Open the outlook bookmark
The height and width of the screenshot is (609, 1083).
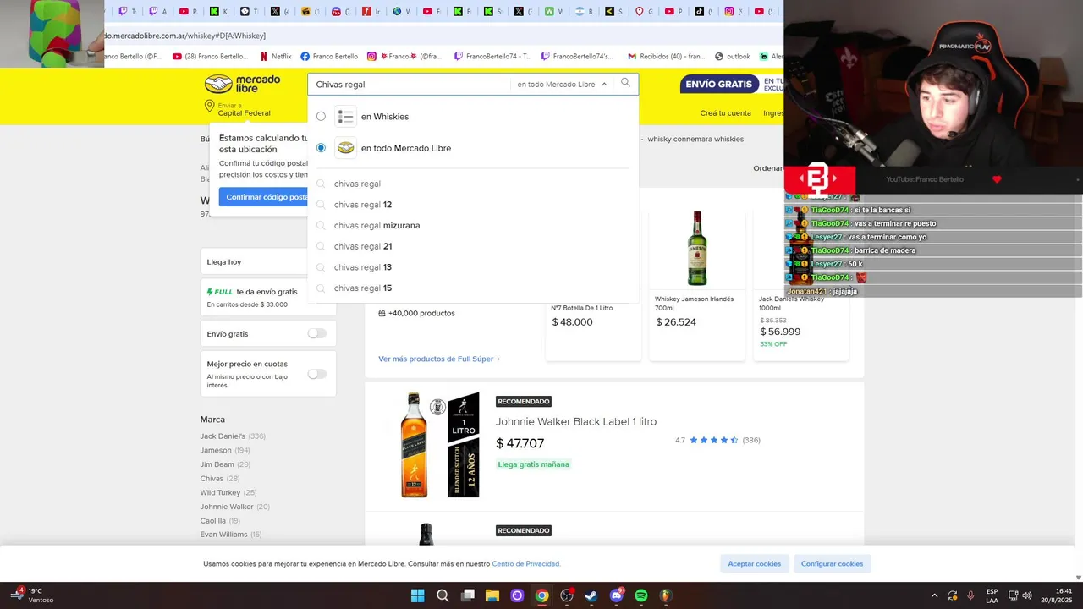(732, 57)
